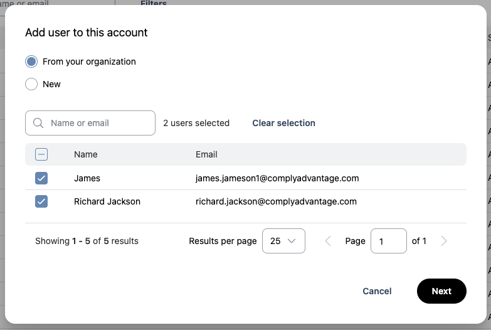Click richard.jackson@complyadvantage.com email cell
The height and width of the screenshot is (330, 491).
pos(276,201)
